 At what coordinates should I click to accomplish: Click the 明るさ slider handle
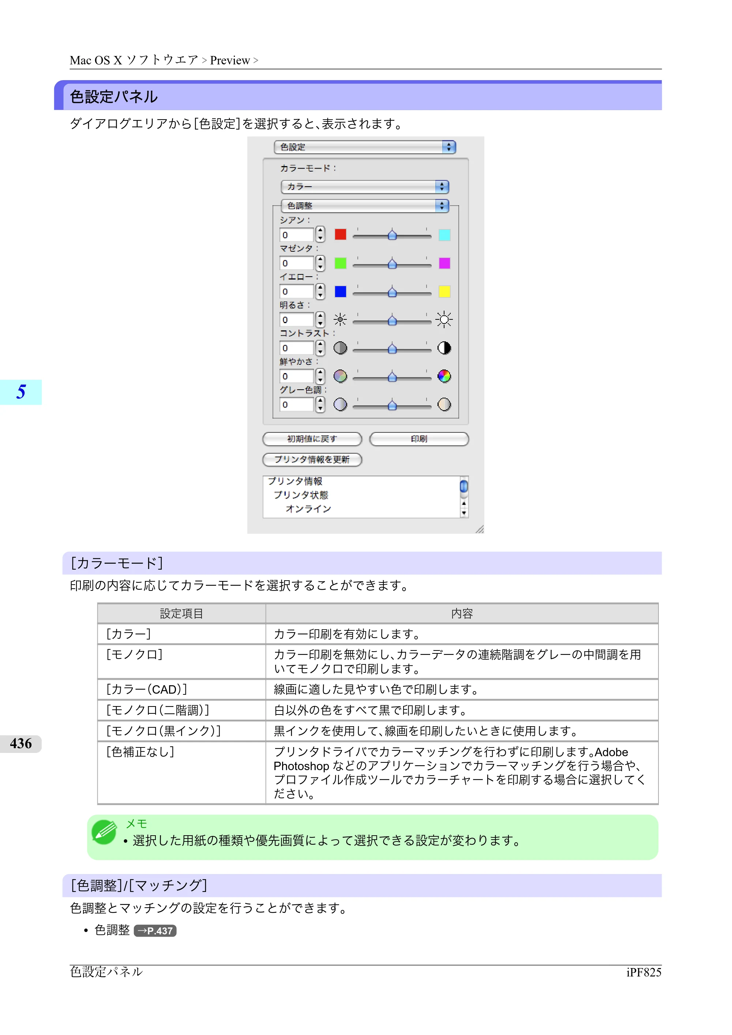[392, 320]
